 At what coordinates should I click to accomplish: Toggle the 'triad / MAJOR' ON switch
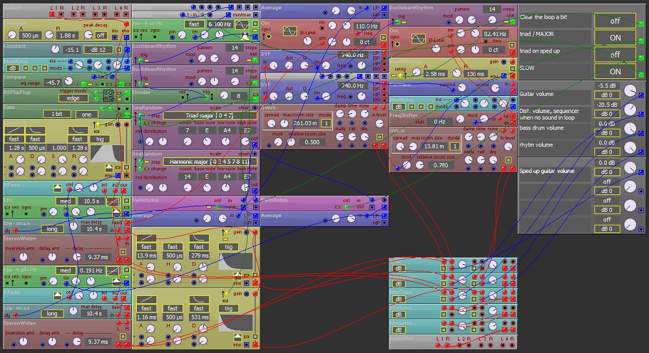pos(615,38)
